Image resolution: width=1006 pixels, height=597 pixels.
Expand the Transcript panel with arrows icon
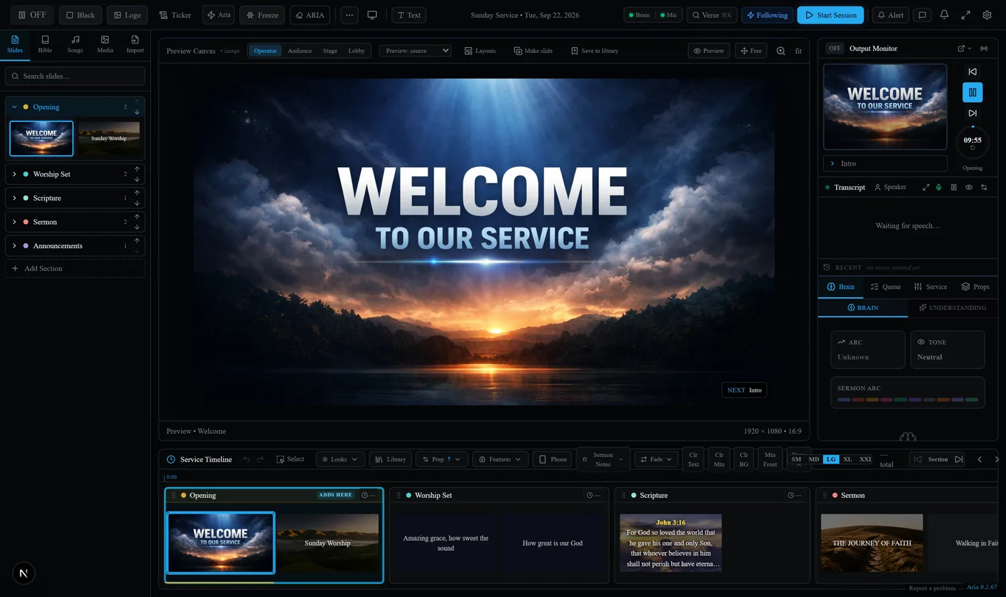tap(926, 187)
